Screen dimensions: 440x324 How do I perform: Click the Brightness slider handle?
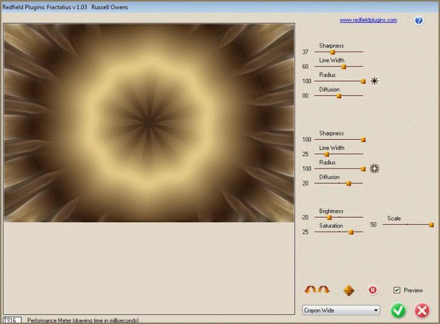pos(329,217)
